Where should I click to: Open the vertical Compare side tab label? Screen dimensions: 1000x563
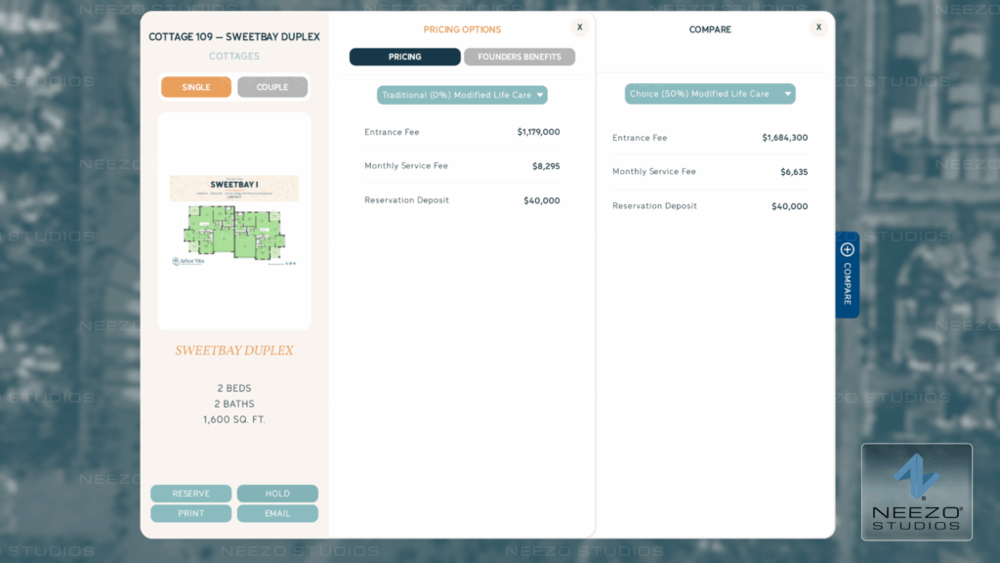pyautogui.click(x=847, y=283)
